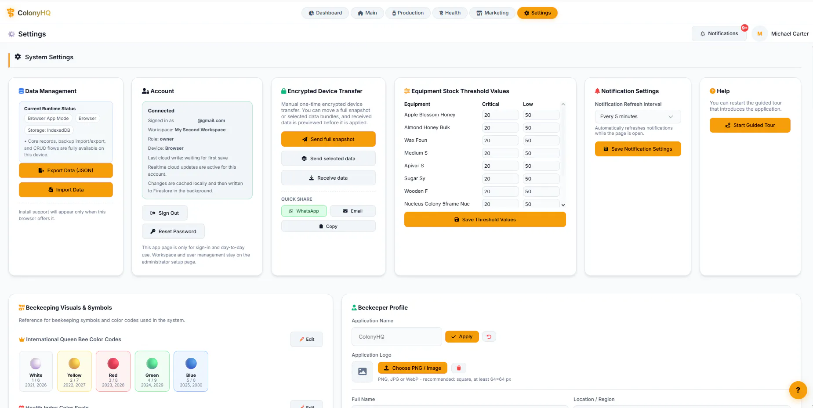Open the Main tab
Viewport: 813px width, 408px height.
[x=367, y=13]
